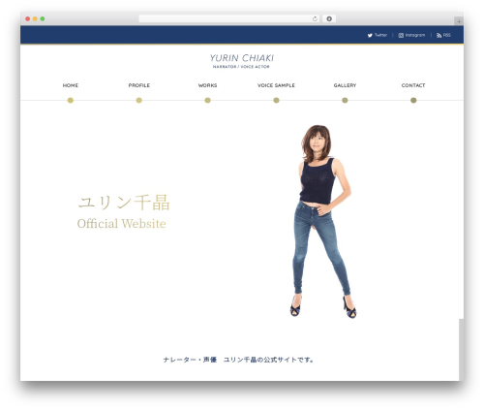
Task: Click the browser download icon in toolbar
Action: [329, 18]
